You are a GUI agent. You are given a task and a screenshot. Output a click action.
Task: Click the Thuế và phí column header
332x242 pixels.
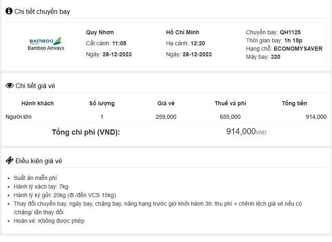tap(230, 103)
